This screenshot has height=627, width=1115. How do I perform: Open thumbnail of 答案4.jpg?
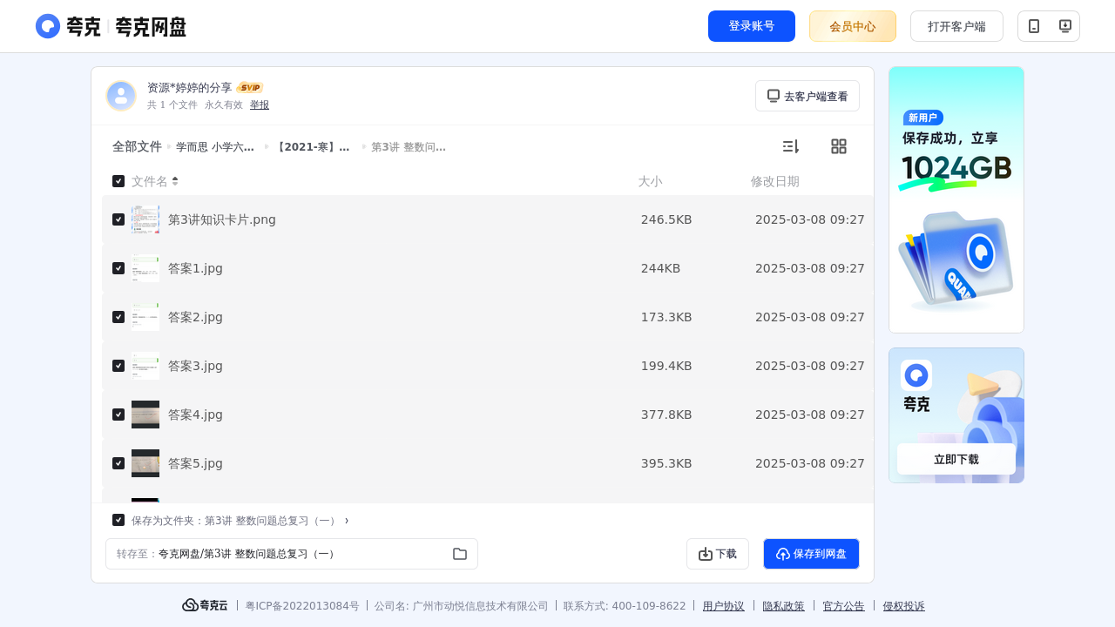click(145, 415)
